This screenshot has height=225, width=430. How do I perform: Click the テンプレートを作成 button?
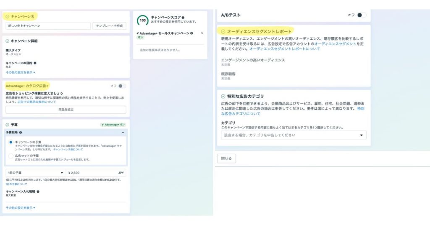109,26
